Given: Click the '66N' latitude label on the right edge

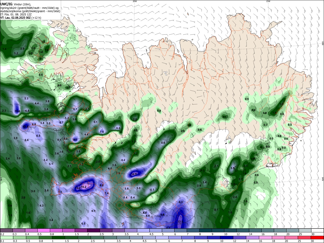Looking at the screenshot, I should pos(323,44).
